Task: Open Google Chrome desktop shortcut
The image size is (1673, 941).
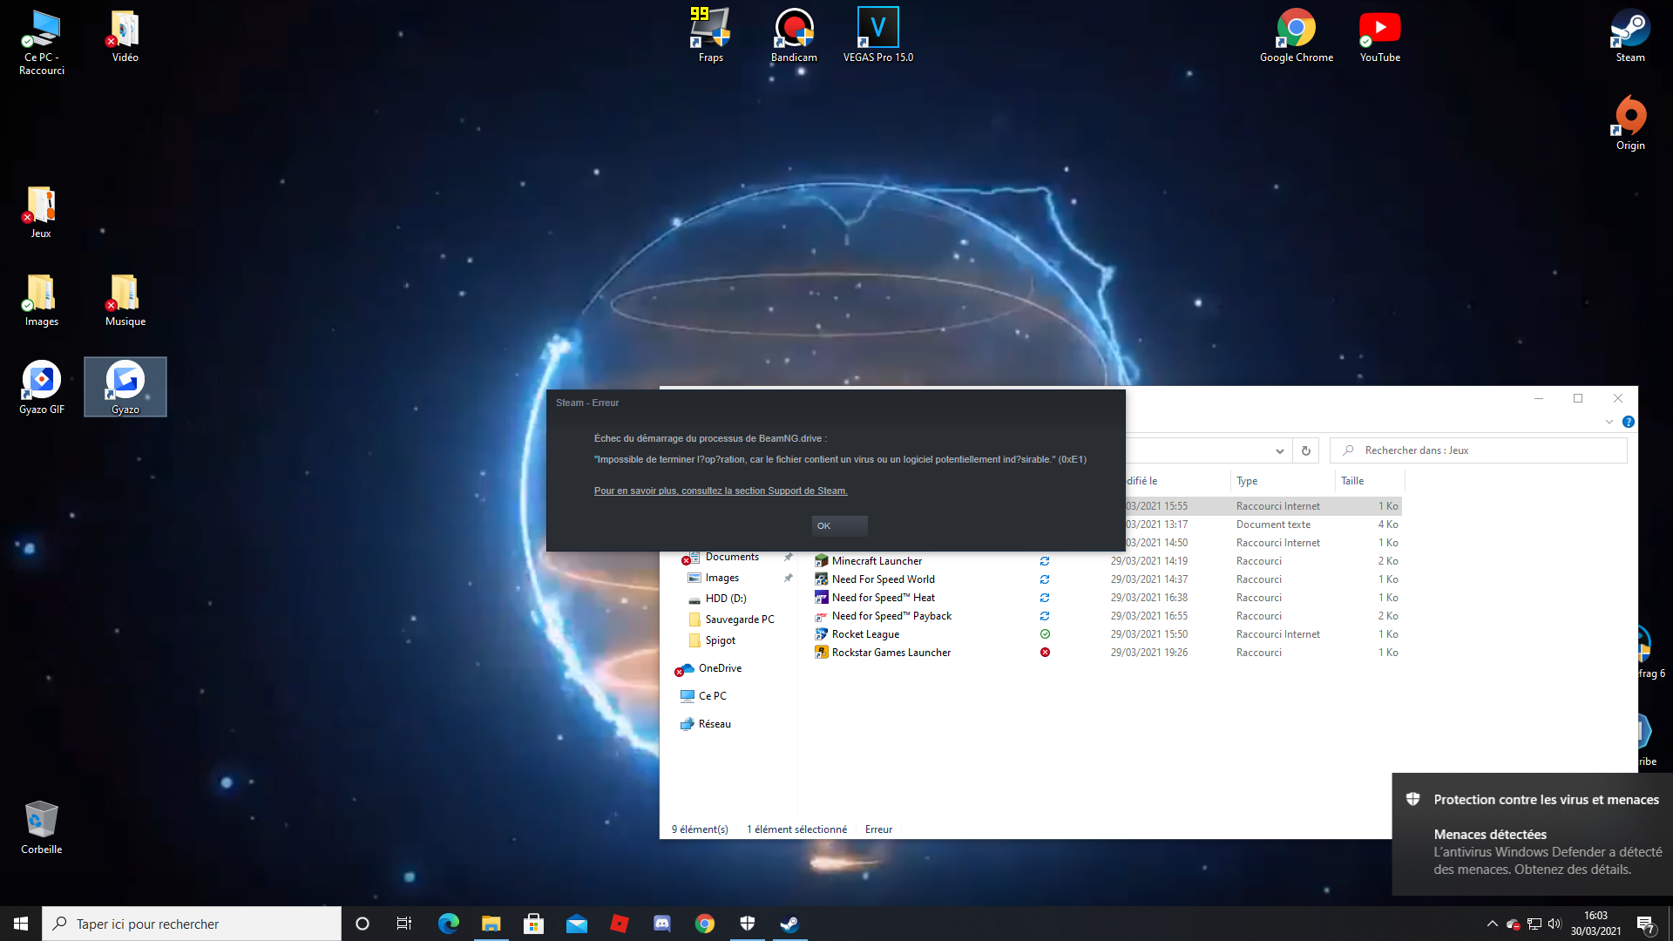Action: tap(1297, 36)
